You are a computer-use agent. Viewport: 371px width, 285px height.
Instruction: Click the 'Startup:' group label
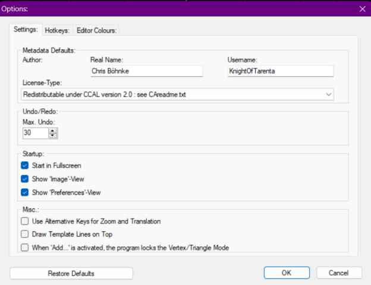point(33,154)
